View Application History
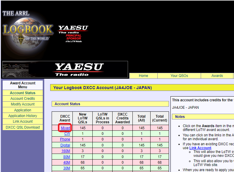Image resolution: width=234 pixels, height=172 pixels. point(23,116)
